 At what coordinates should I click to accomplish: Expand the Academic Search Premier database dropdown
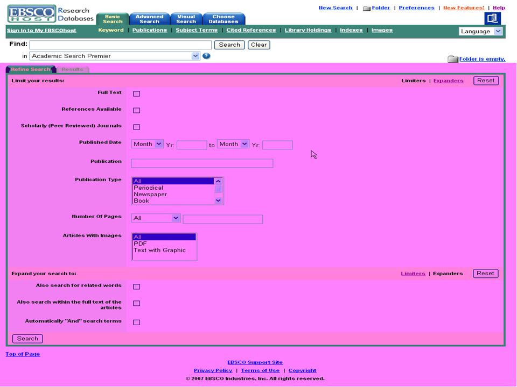point(115,56)
